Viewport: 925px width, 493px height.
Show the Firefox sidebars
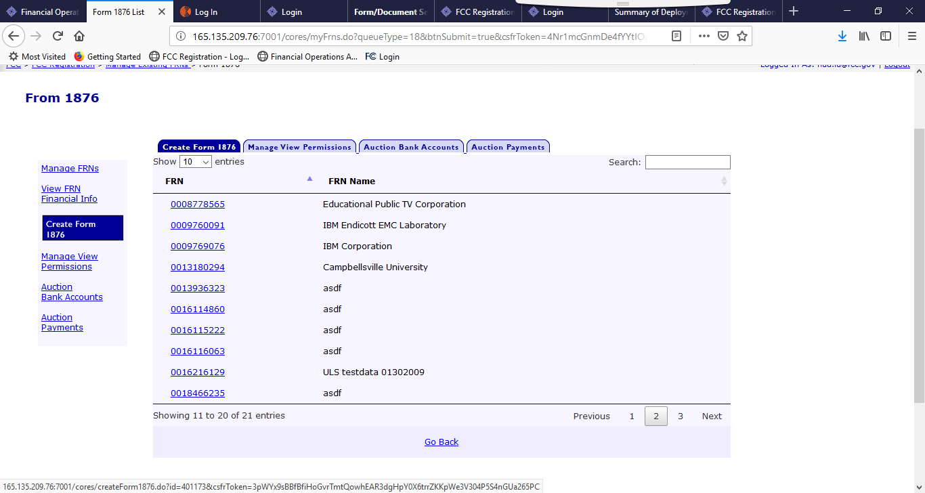[x=886, y=36]
